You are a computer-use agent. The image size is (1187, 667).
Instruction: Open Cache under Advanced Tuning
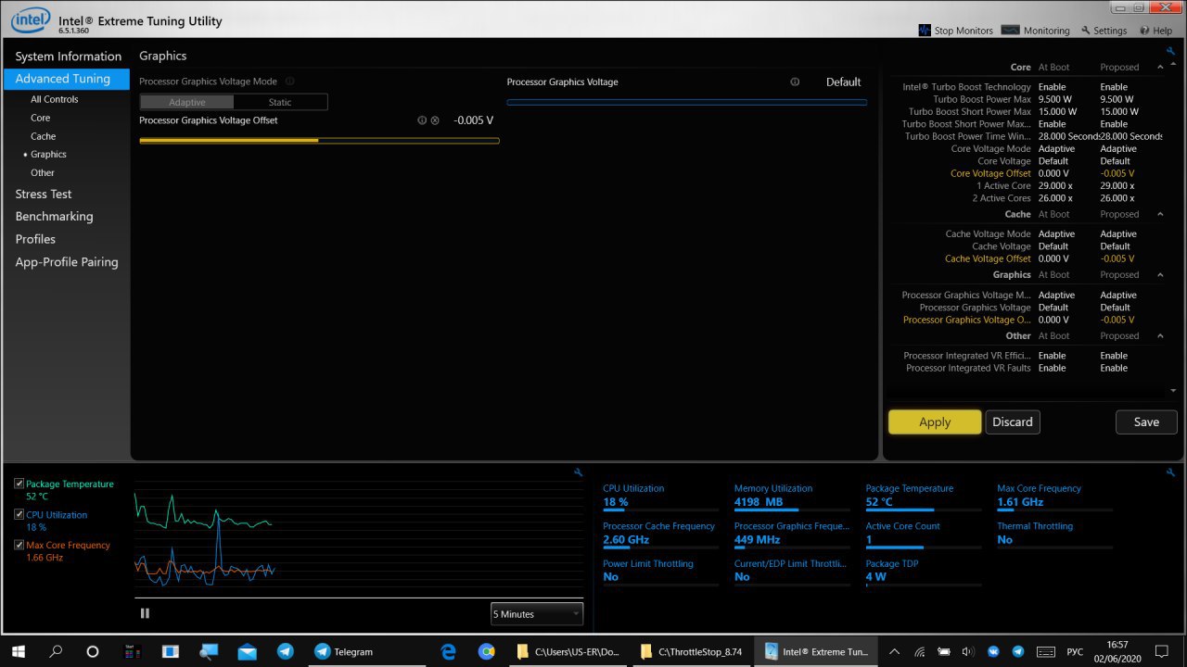coord(43,136)
